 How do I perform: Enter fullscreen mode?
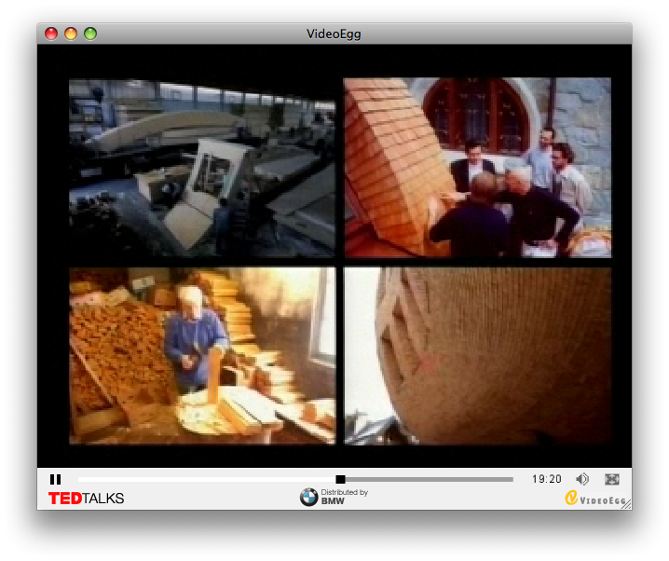(611, 479)
